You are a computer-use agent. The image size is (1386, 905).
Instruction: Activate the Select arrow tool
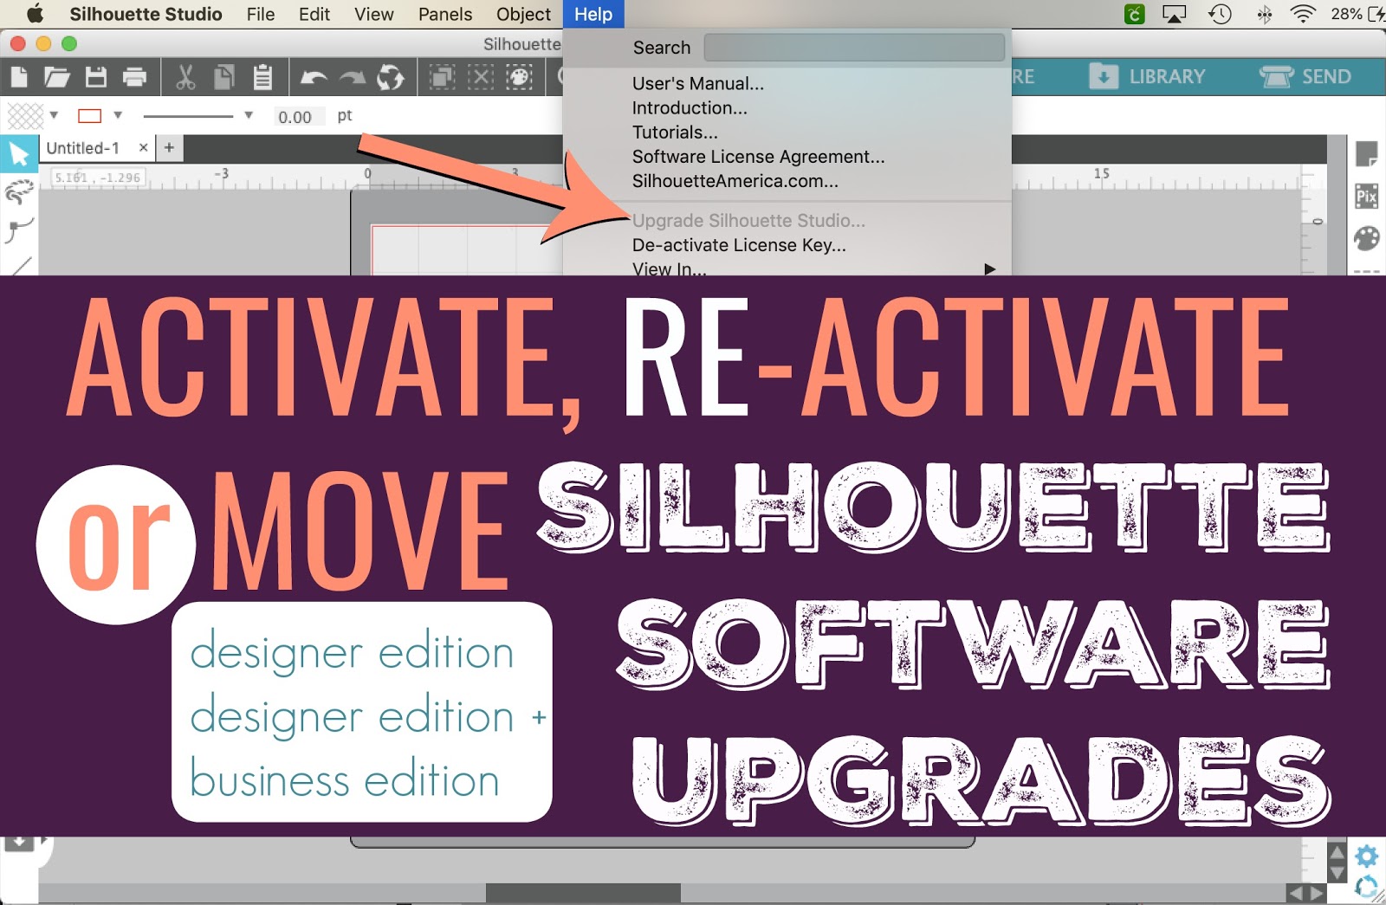point(18,154)
